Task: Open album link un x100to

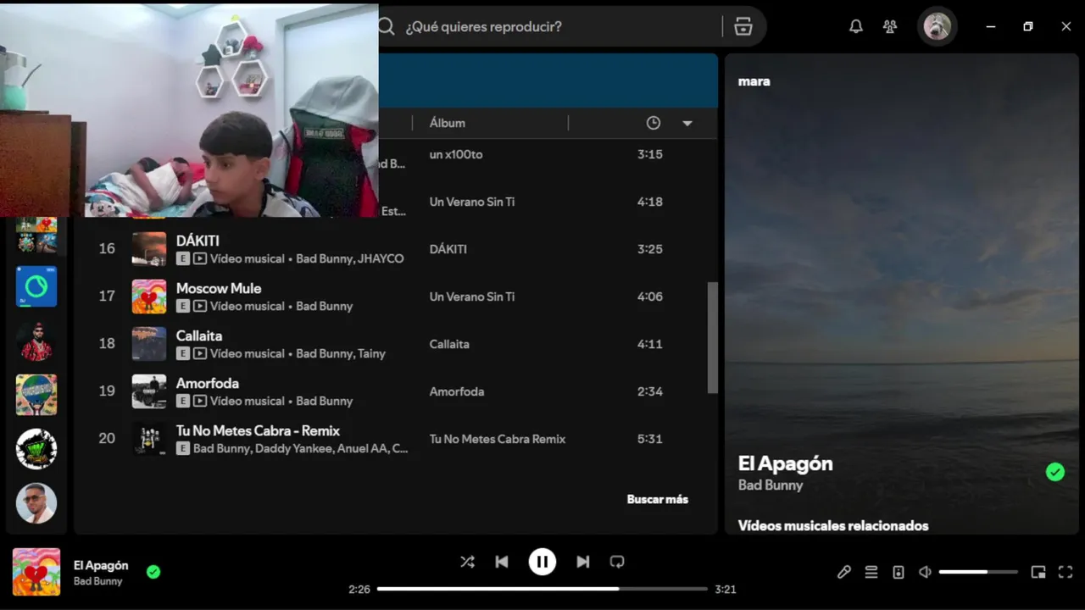Action: click(456, 154)
